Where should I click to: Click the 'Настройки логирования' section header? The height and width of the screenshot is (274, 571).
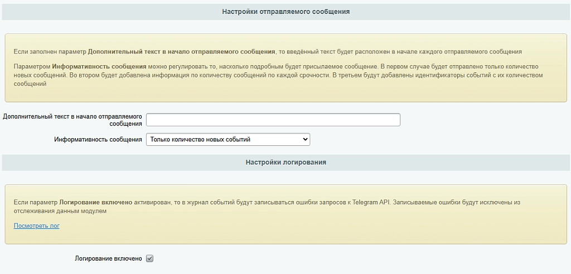pyautogui.click(x=286, y=162)
